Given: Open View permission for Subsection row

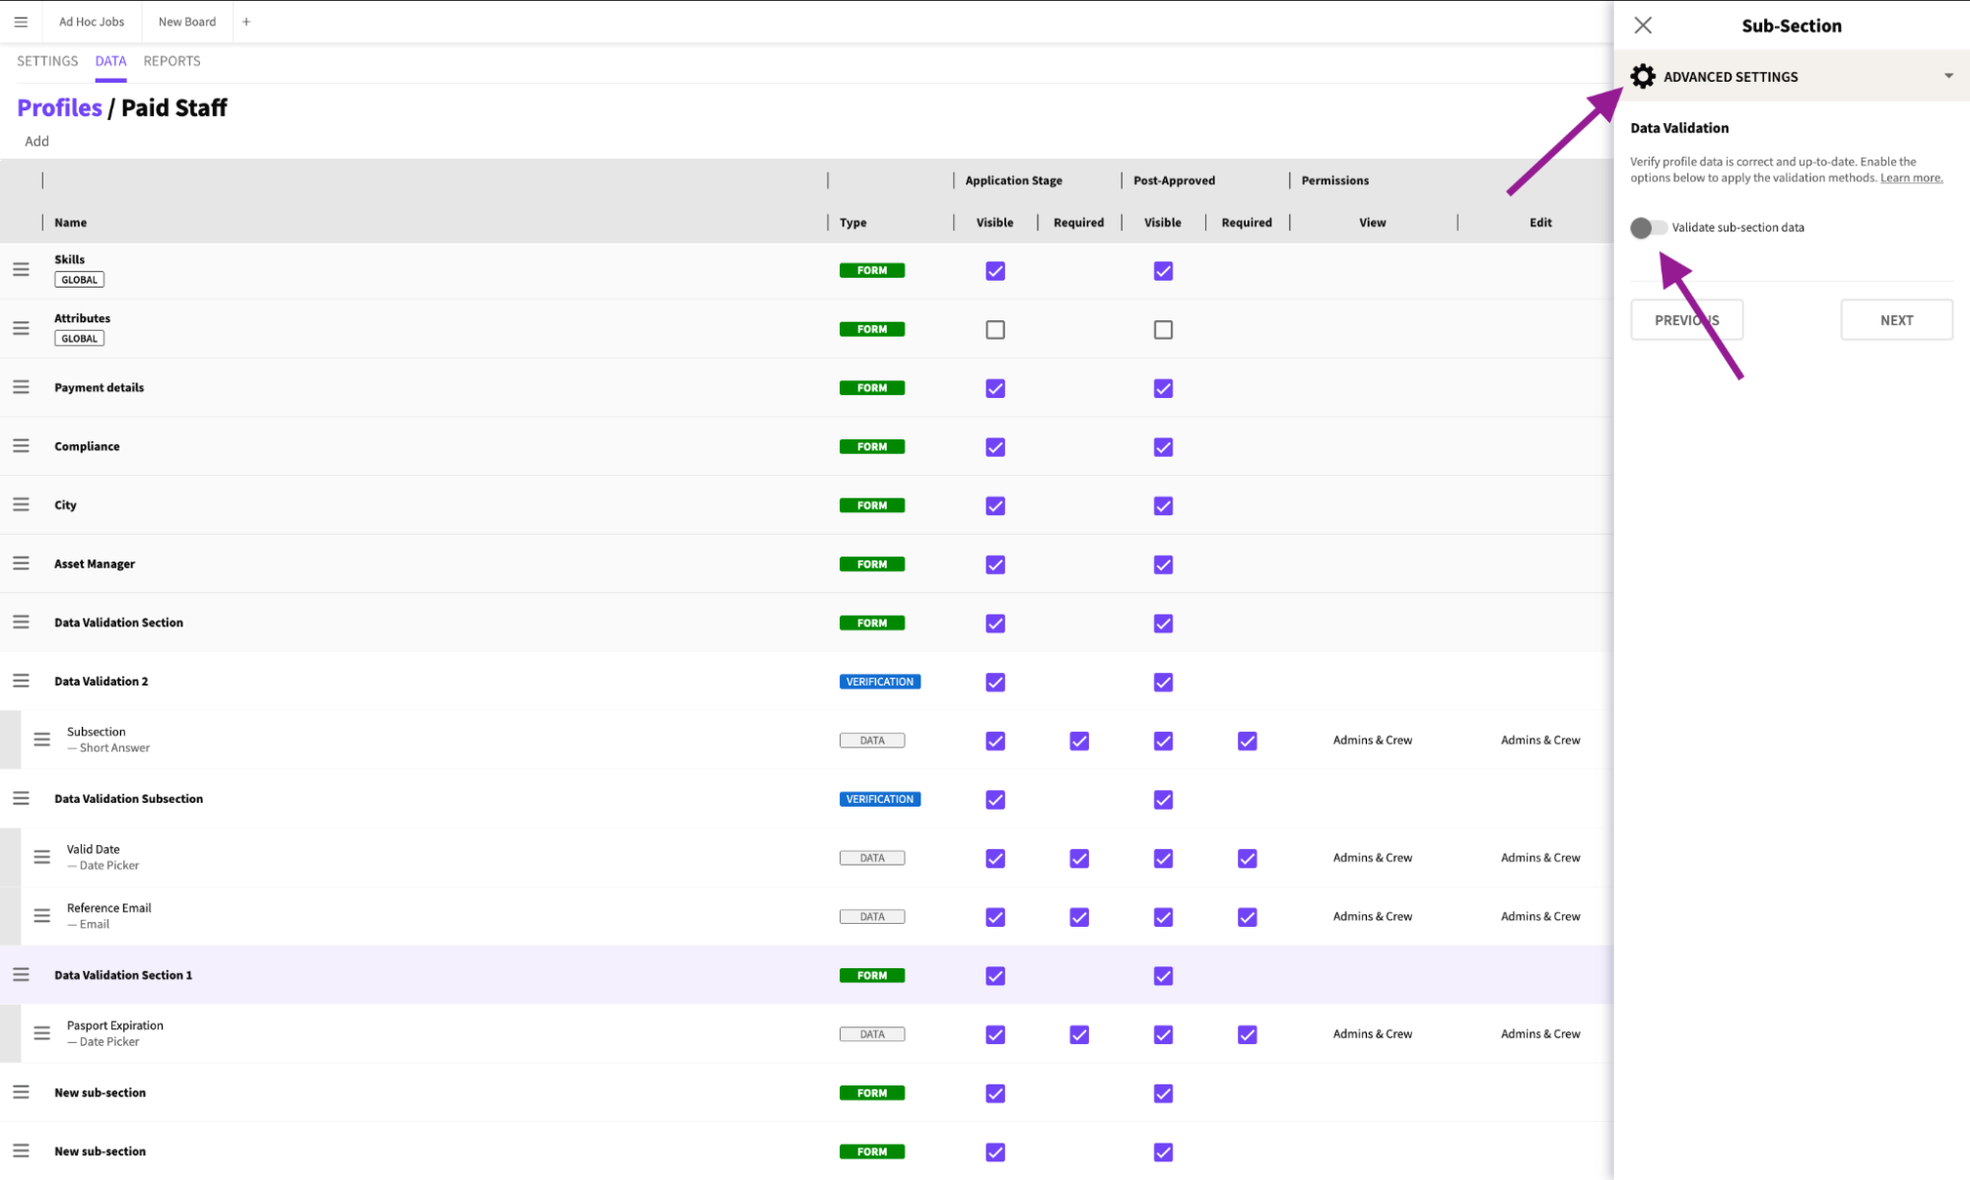Looking at the screenshot, I should pyautogui.click(x=1372, y=740).
